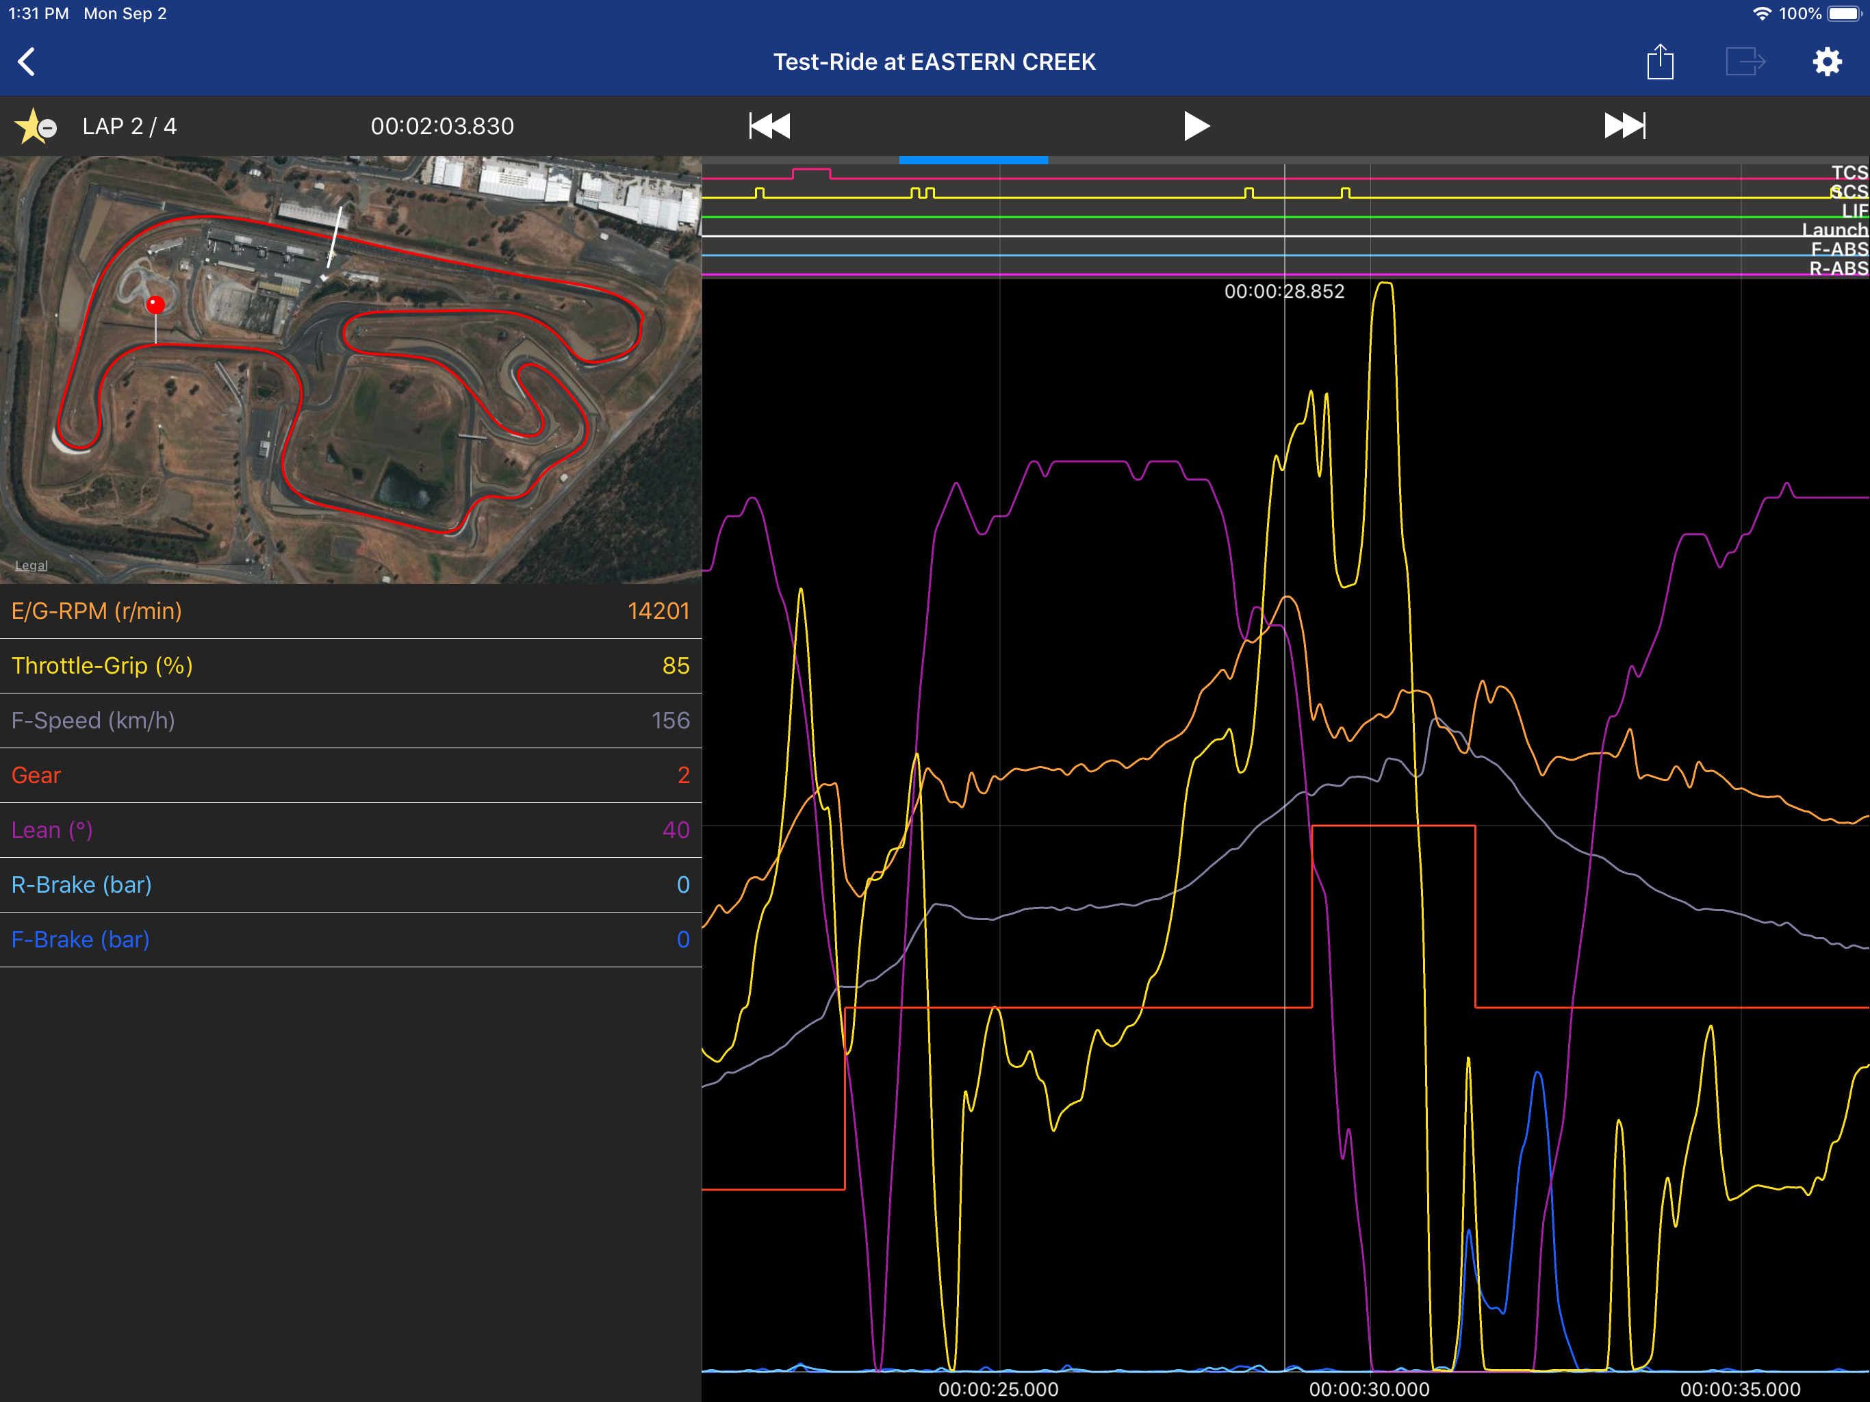Viewport: 1870px width, 1402px height.
Task: Open the share export icon
Action: click(x=1659, y=62)
